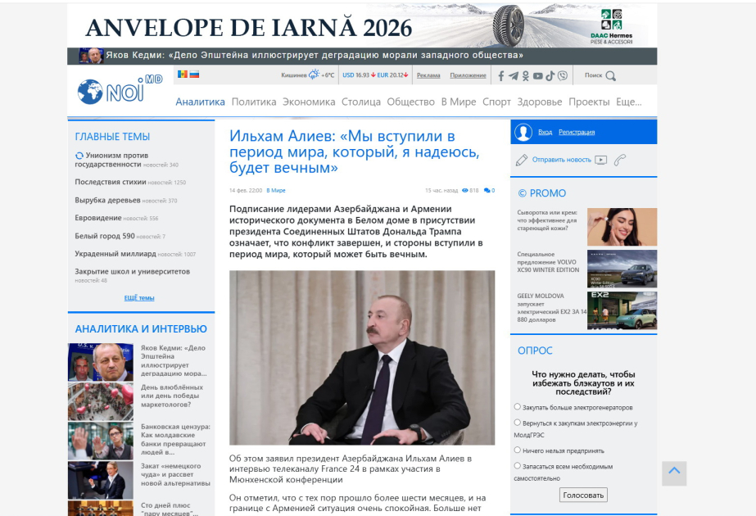Select 'Ничего нельзя предпринять' radio option
The image size is (756, 516).
point(518,450)
